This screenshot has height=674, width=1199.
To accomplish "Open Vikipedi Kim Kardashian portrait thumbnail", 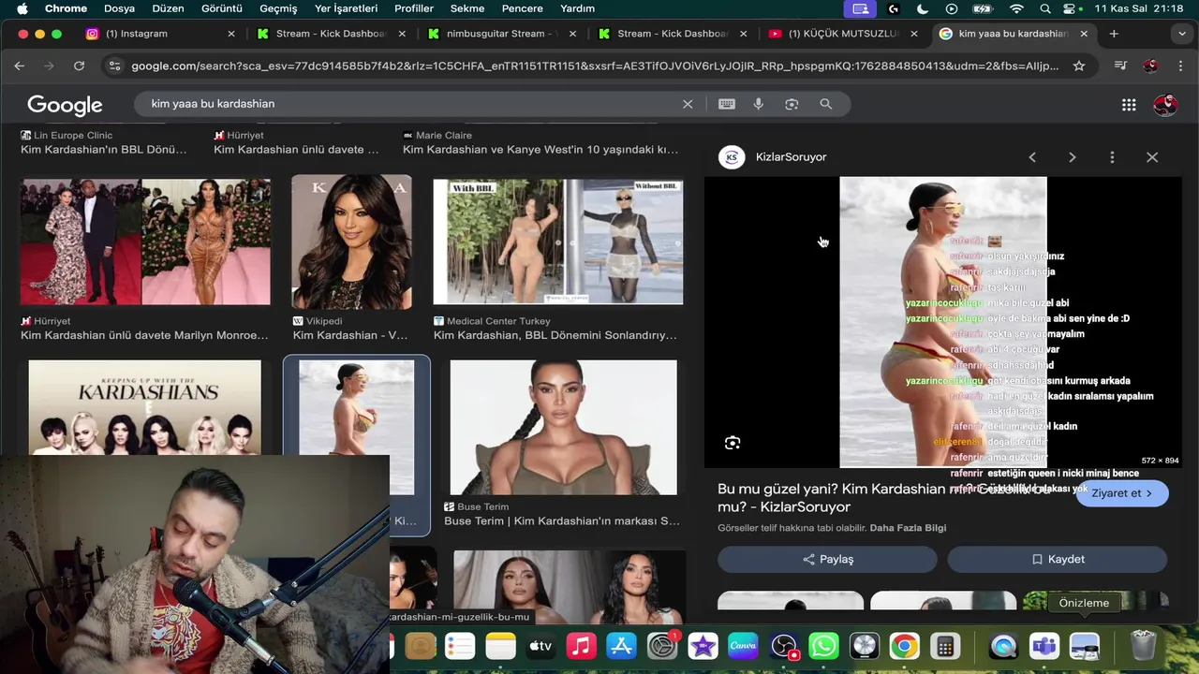I will pyautogui.click(x=351, y=242).
